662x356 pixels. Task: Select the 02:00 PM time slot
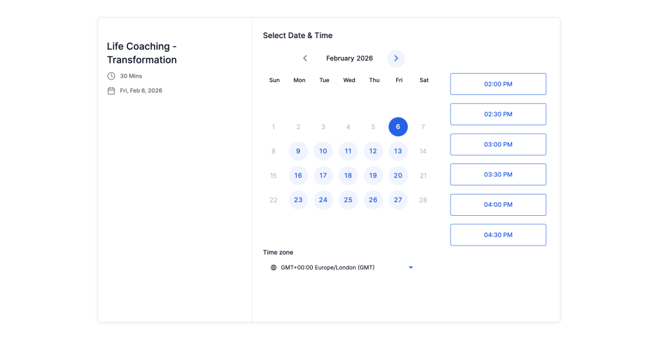click(498, 84)
